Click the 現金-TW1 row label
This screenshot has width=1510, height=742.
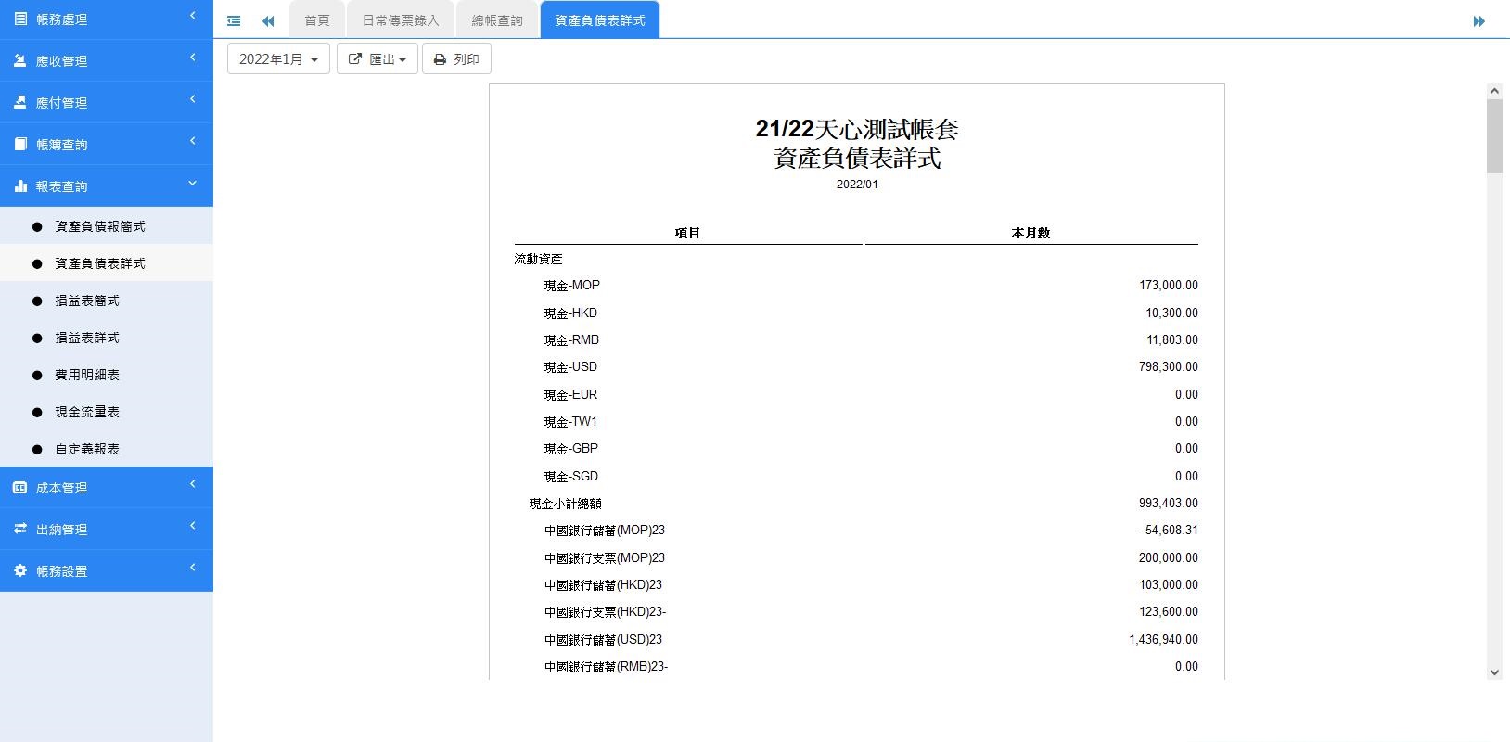[x=570, y=422]
